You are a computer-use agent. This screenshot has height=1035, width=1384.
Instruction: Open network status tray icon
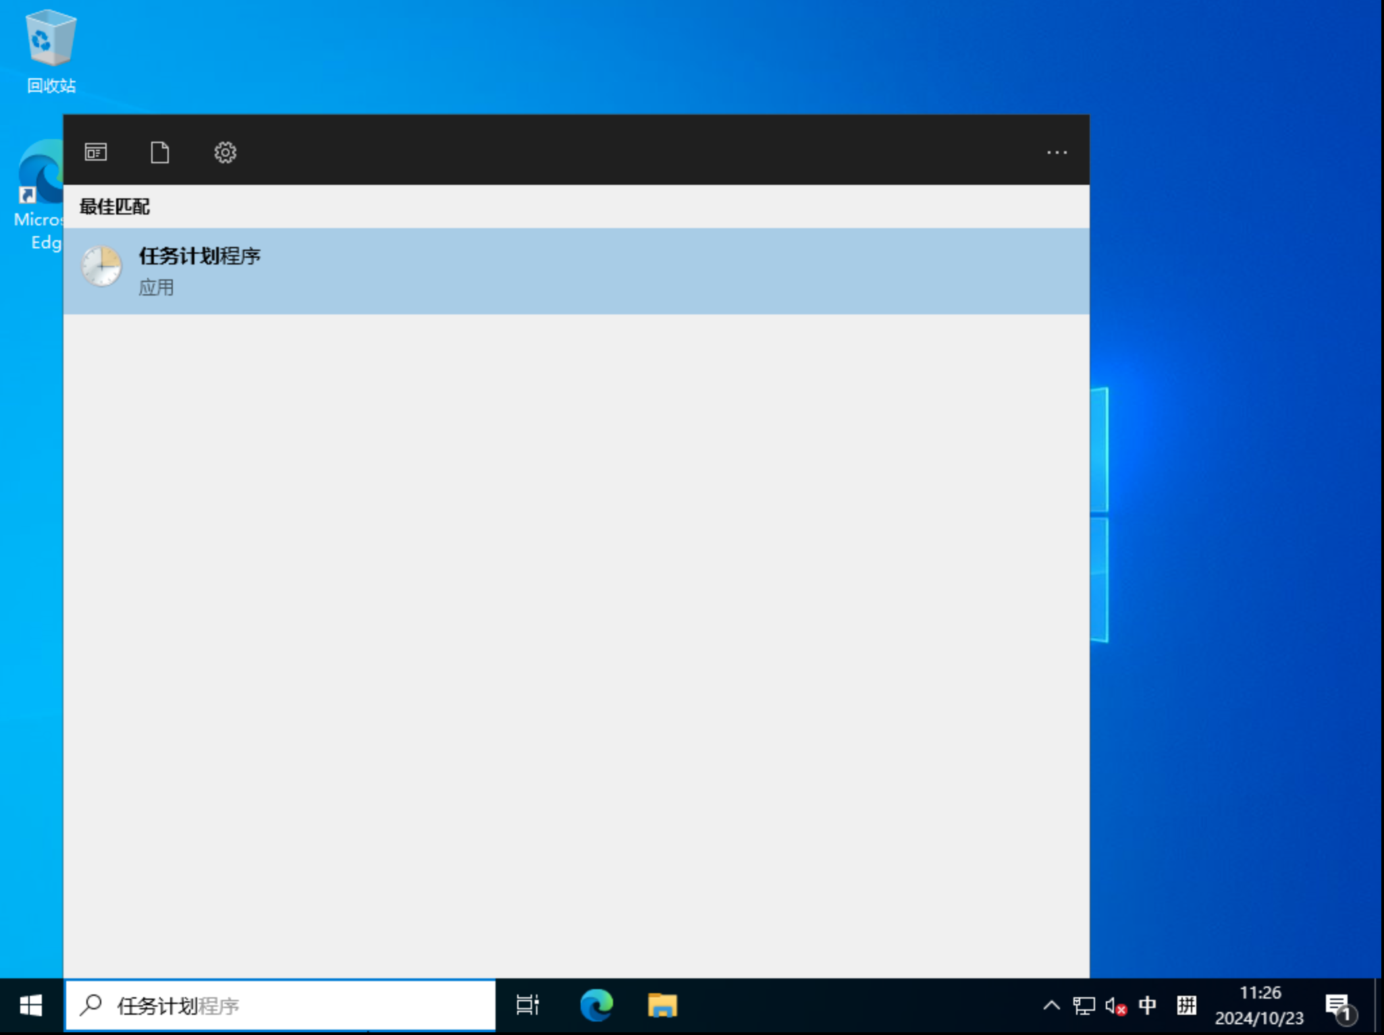[x=1084, y=1005]
